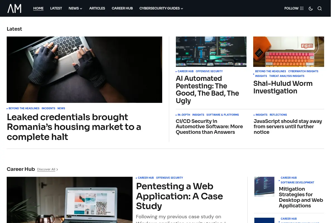
Task: Select the Software & Platforms tag
Action: tap(222, 115)
